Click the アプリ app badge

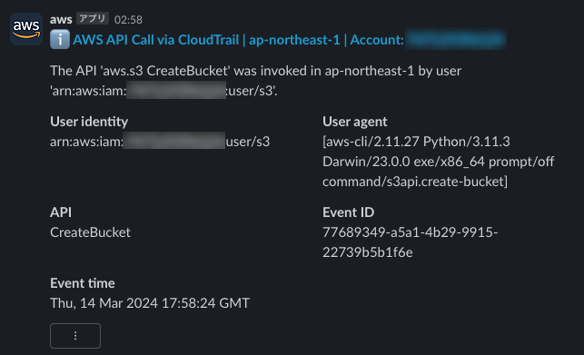(93, 19)
